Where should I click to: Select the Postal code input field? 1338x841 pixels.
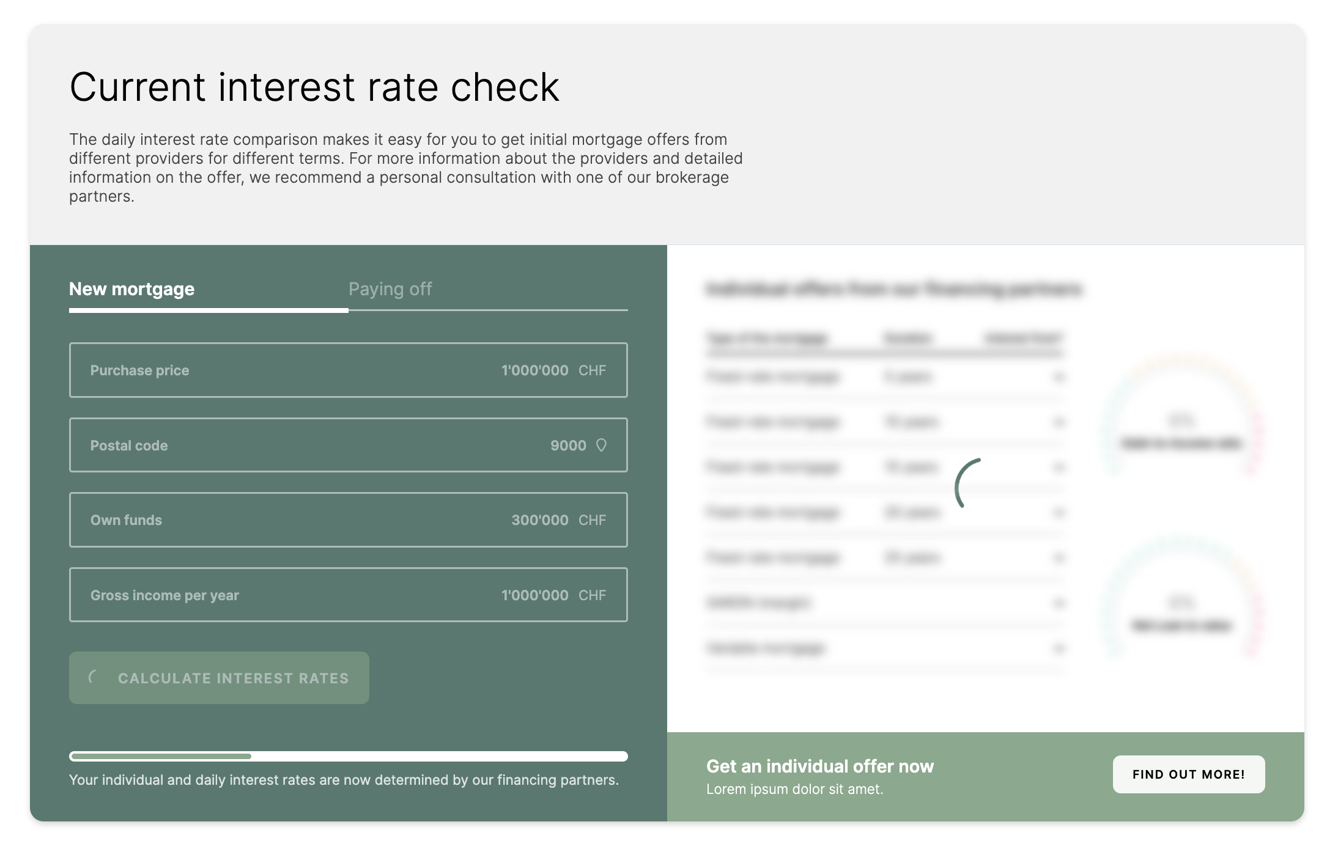click(x=348, y=446)
